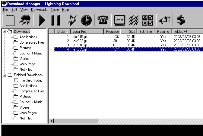Select the test010.gif download row
The image size is (203, 136).
tap(128, 45)
